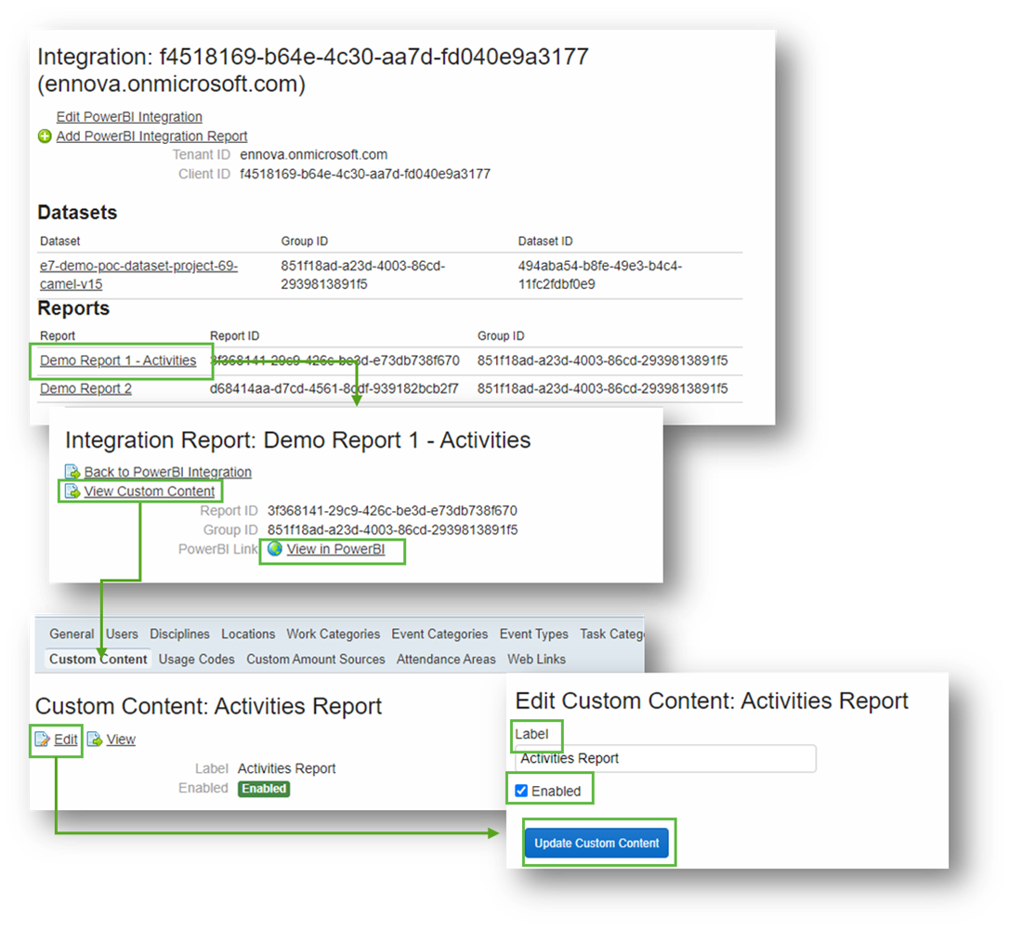Viewport: 1009px width, 929px height.
Task: Click the green plus icon beside Add PowerBI Integration Report
Action: pos(45,137)
